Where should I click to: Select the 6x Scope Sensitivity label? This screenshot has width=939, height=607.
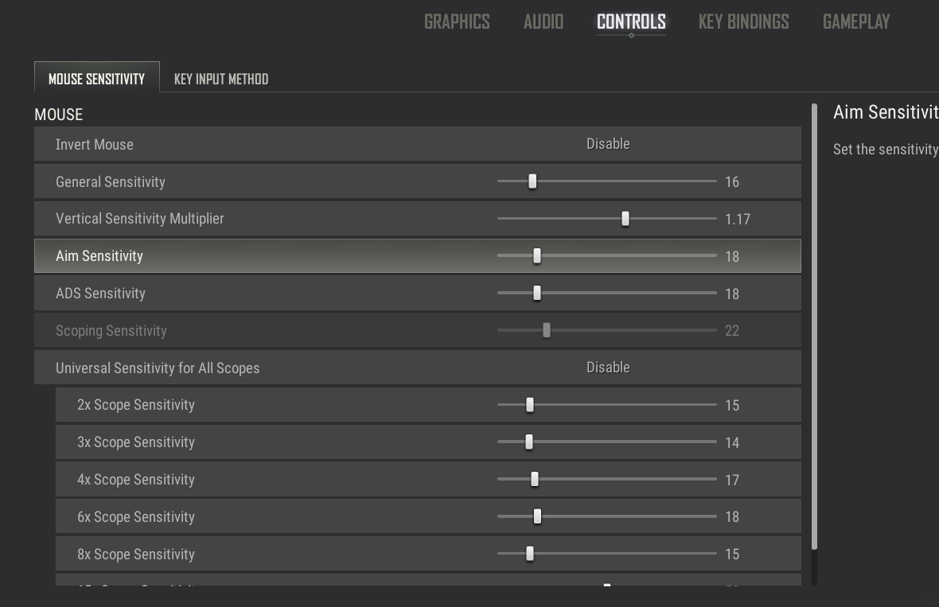pos(136,517)
